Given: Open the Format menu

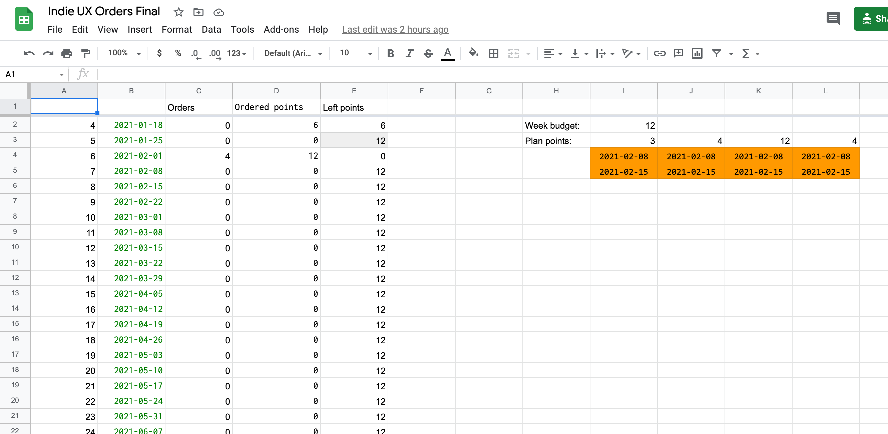Looking at the screenshot, I should point(176,29).
